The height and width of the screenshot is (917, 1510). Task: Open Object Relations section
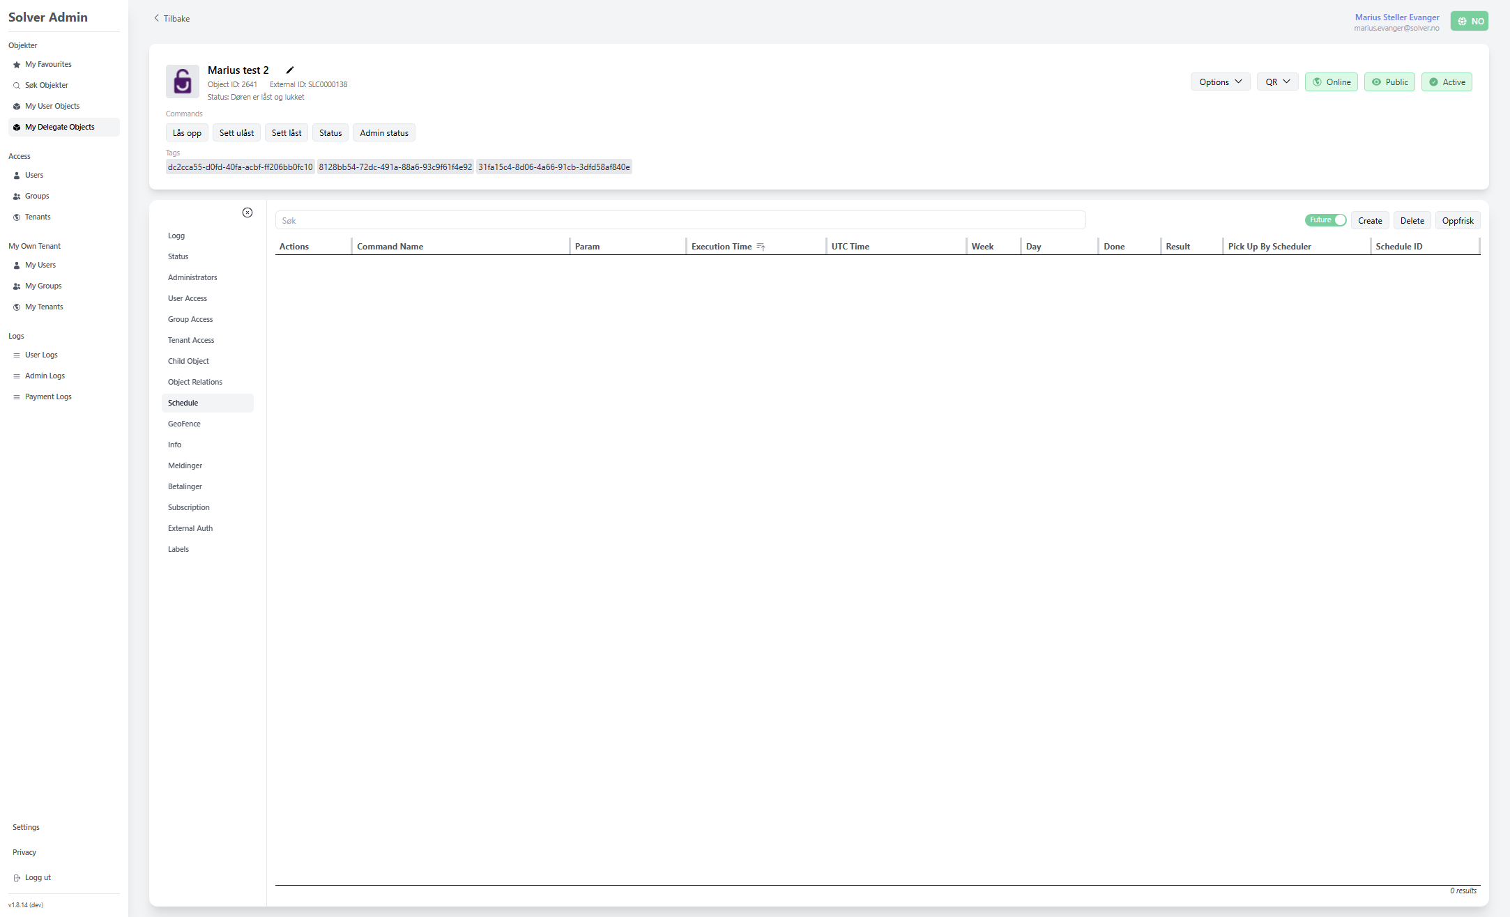pyautogui.click(x=208, y=382)
